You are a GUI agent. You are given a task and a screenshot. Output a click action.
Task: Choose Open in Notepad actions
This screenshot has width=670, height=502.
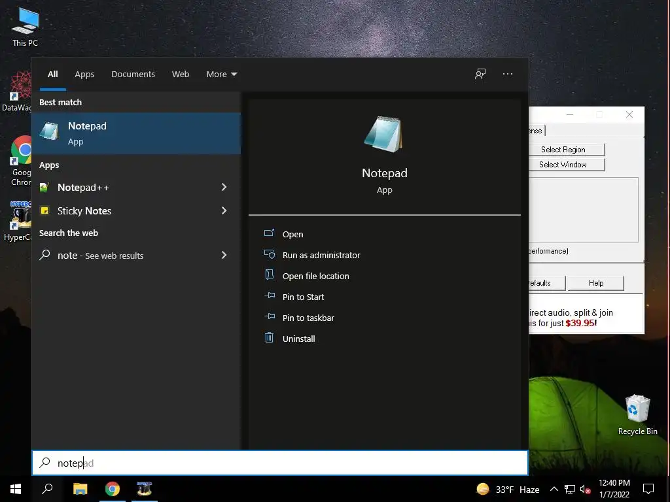(x=292, y=234)
